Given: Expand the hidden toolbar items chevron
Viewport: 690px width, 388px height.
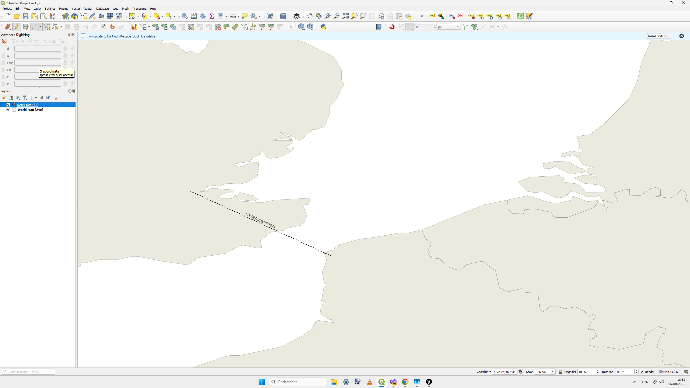Looking at the screenshot, I should point(422,16).
